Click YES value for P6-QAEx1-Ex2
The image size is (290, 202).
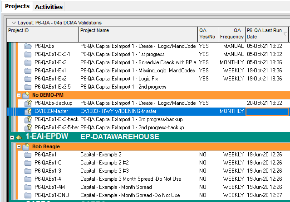coord(204,79)
